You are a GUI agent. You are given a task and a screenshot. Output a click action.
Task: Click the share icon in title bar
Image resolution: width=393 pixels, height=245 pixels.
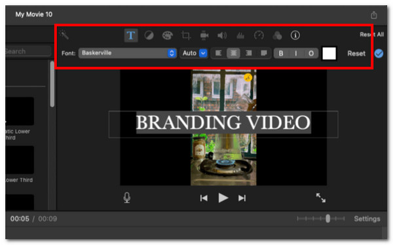[374, 15]
